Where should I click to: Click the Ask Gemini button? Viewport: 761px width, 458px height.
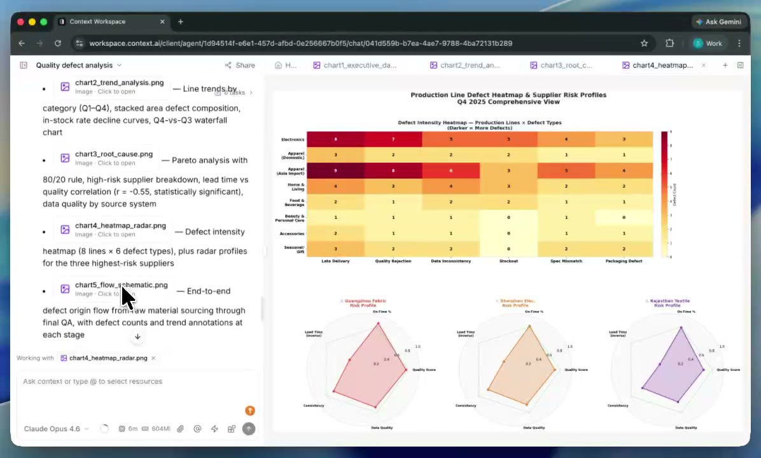(719, 22)
